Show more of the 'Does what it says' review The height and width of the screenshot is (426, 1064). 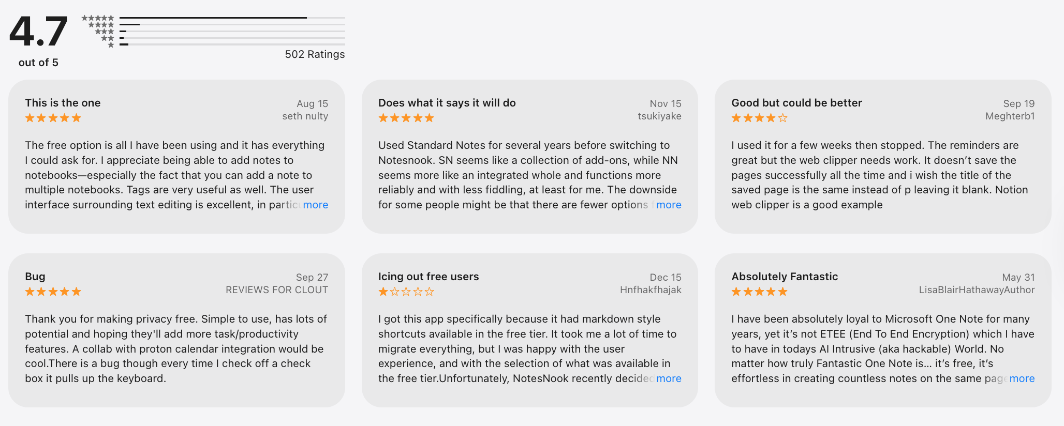(668, 205)
